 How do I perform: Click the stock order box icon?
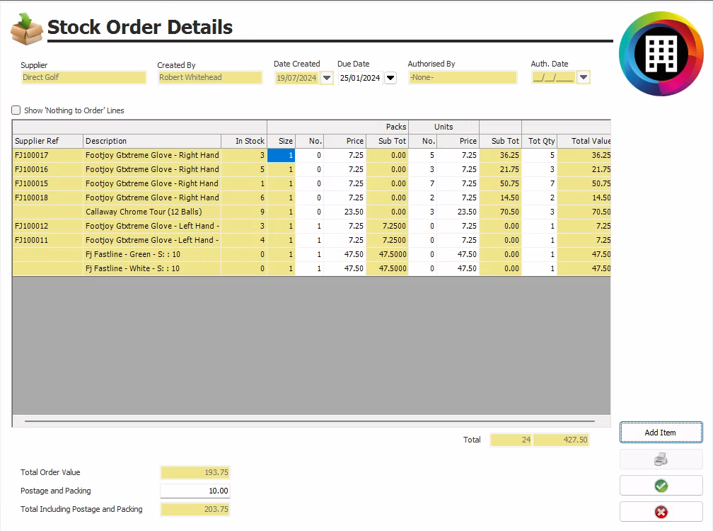click(x=26, y=28)
